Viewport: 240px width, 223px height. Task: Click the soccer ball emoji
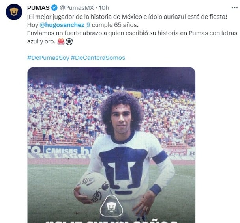(69, 41)
